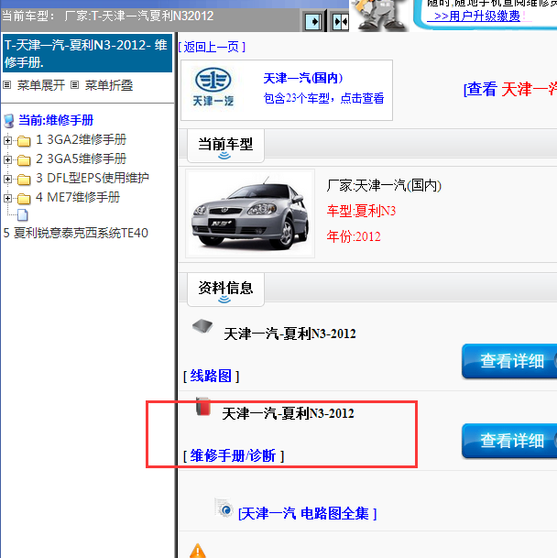Click the 当前车型 header text at top

point(107,16)
